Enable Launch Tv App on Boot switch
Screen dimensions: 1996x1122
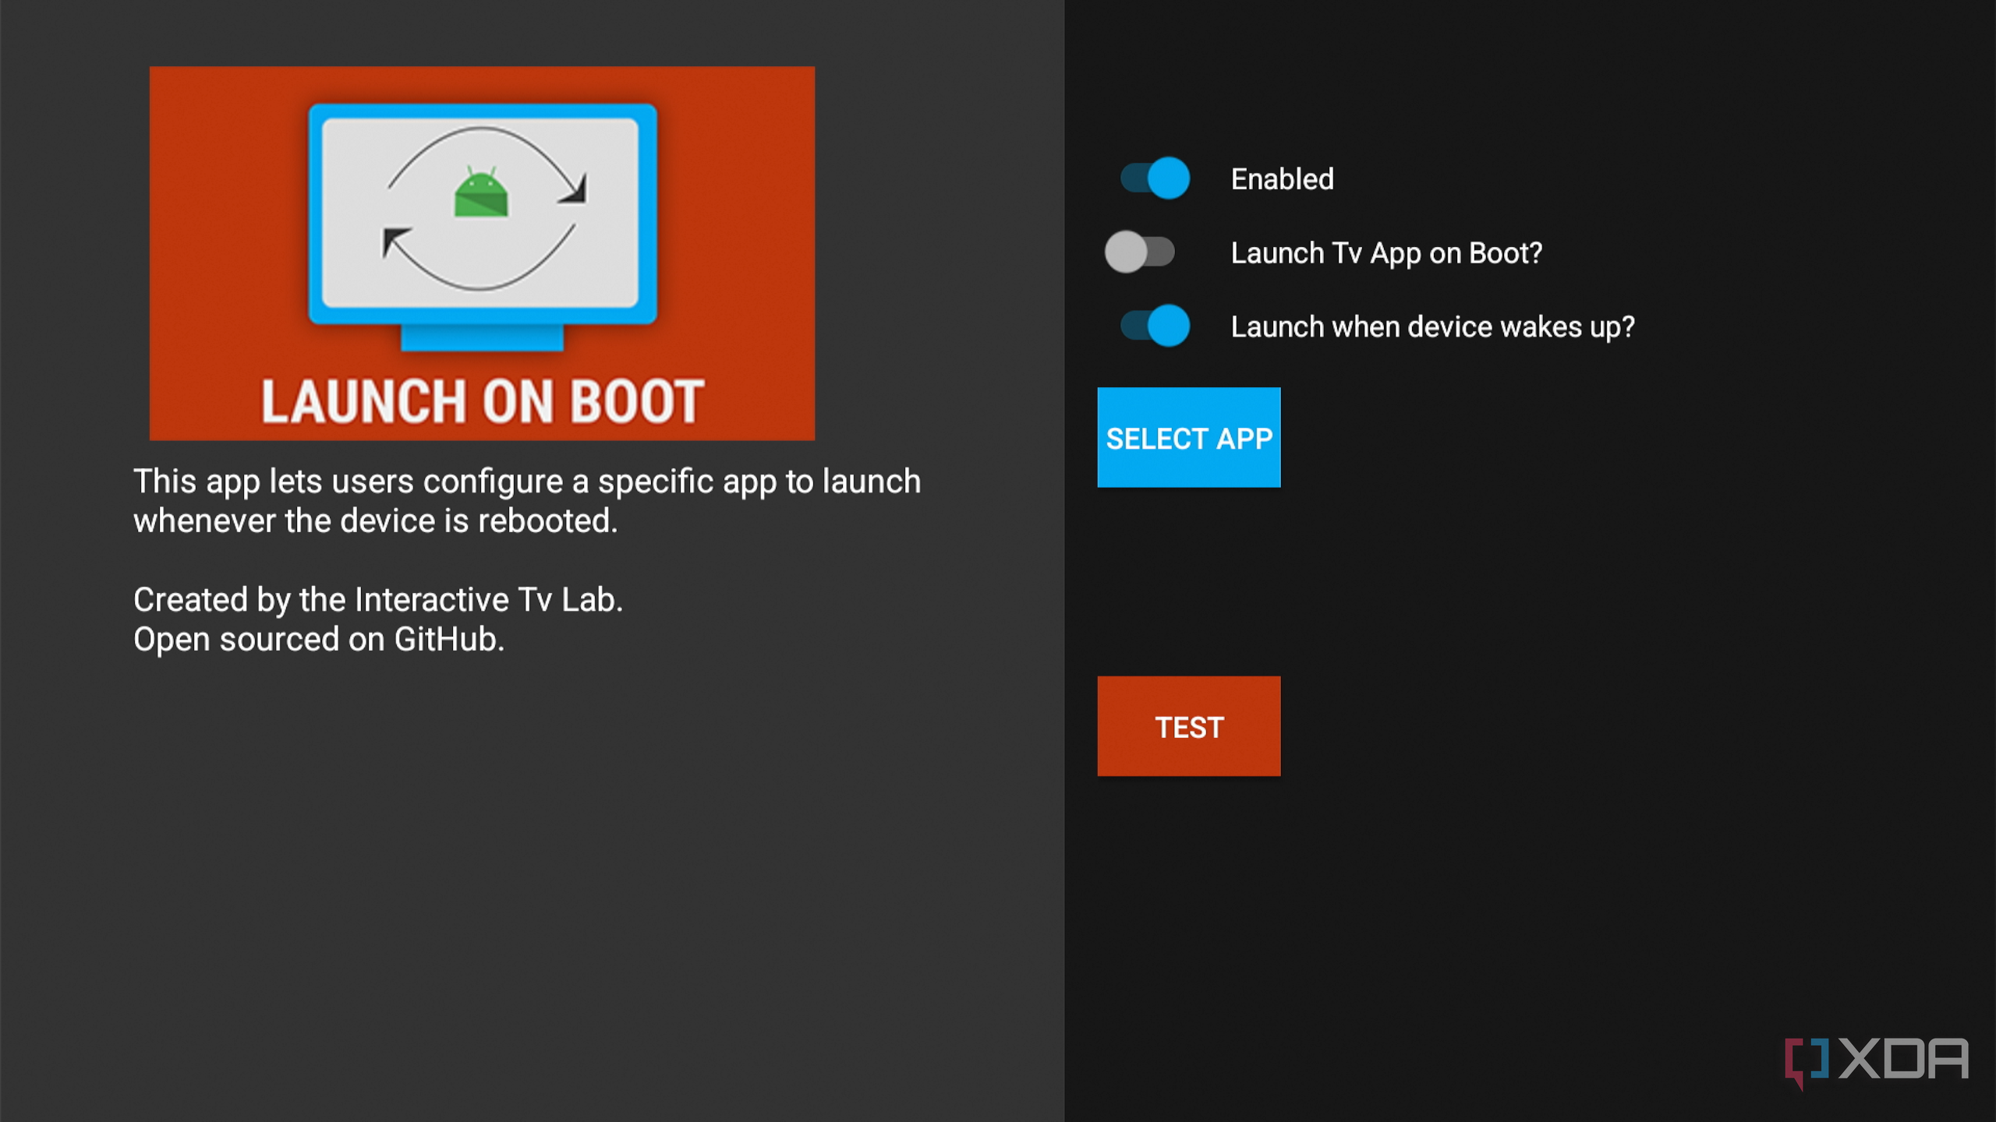click(1139, 252)
